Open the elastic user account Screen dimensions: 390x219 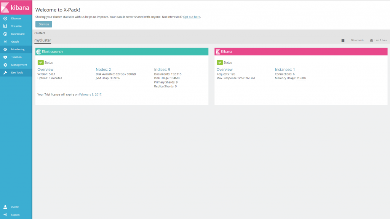pyautogui.click(x=15, y=207)
